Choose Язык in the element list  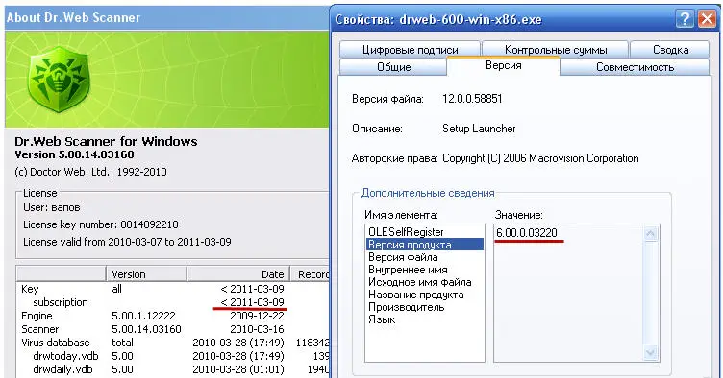[x=382, y=319]
